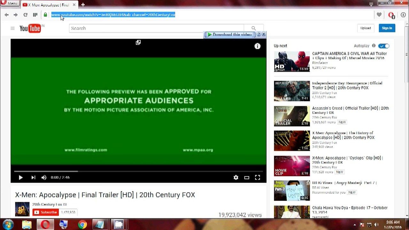Open File Explorer from the taskbar
409x230 pixels.
27,225
